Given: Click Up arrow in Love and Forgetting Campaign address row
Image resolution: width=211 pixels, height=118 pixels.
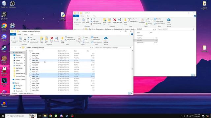Looking at the screenshot, I should pyautogui.click(x=20, y=48).
